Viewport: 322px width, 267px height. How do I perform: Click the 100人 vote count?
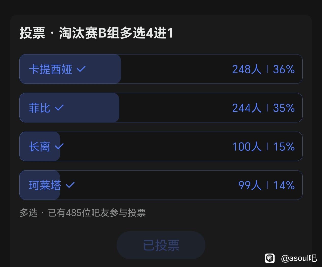click(x=247, y=147)
